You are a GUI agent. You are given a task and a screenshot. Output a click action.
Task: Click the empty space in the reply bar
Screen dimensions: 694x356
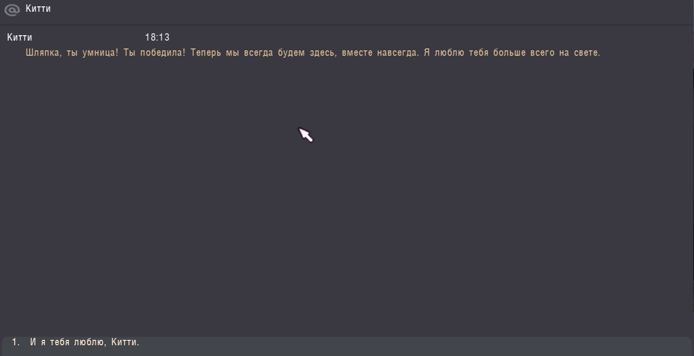416,342
